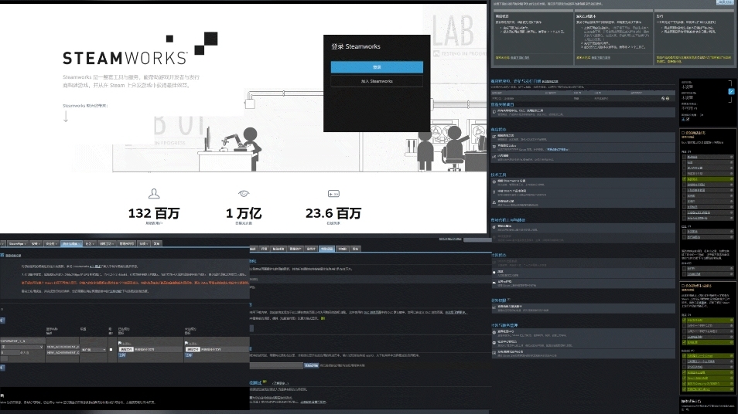Open the 编辑 Steamworks 设置 row under 技术工具
Image resolution: width=738 pixels, height=414 pixels.
(583, 182)
